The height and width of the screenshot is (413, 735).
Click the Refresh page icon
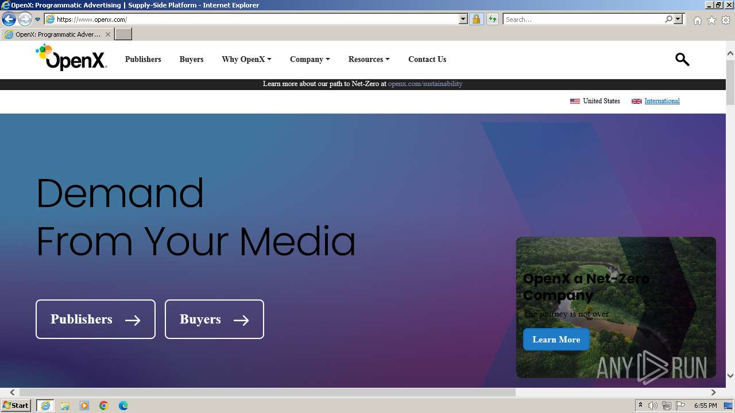point(492,19)
